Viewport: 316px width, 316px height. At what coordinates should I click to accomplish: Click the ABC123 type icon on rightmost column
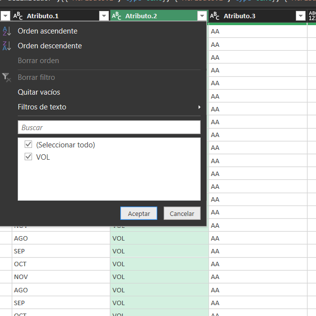(312, 16)
